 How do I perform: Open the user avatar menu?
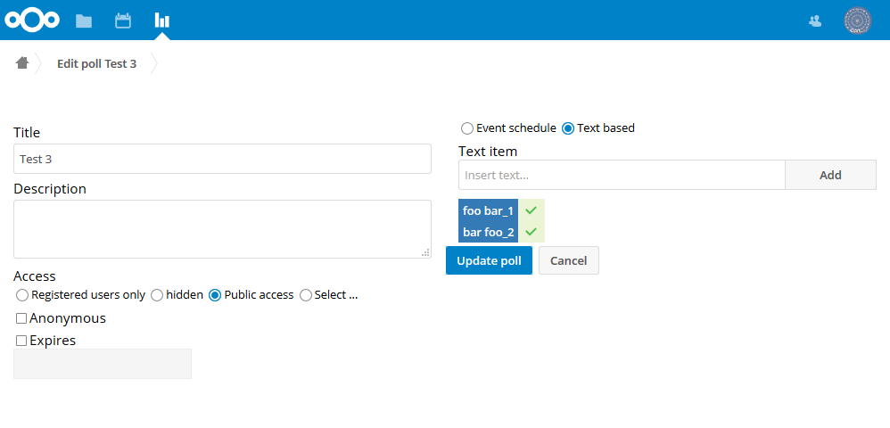point(858,21)
